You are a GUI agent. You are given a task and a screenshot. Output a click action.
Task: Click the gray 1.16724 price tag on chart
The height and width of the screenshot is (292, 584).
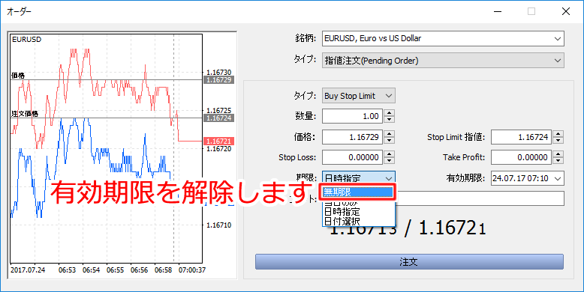point(219,118)
